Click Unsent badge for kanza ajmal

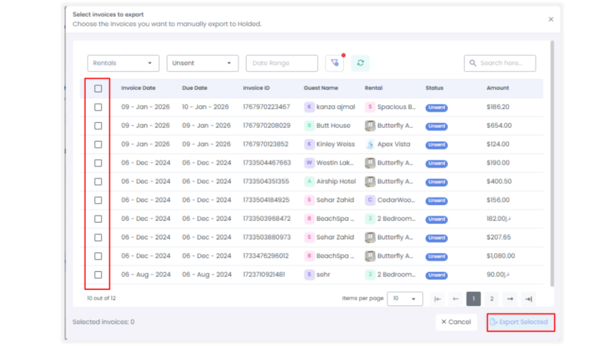pyautogui.click(x=437, y=108)
